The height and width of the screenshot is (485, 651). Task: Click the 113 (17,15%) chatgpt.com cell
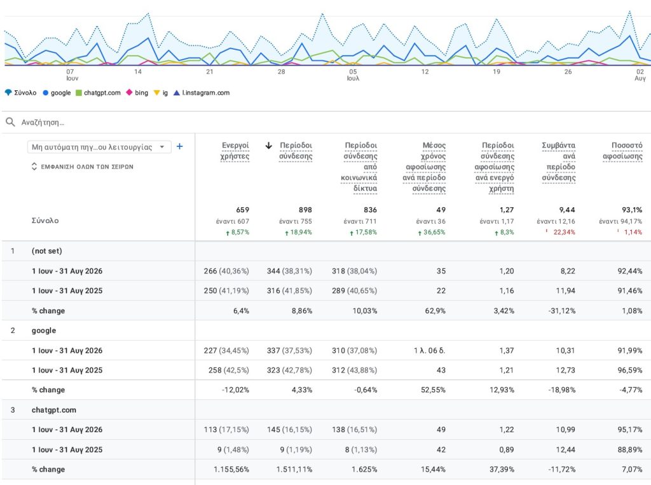pyautogui.click(x=226, y=429)
